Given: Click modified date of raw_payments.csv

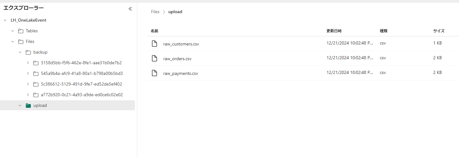Looking at the screenshot, I should click(350, 72).
